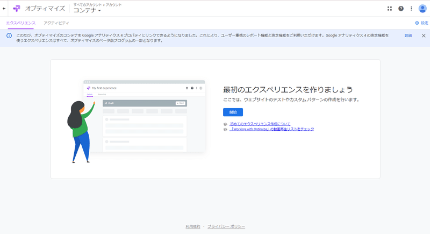430x234 pixels.
Task: Click アカウント in the breadcrumb
Action: 114,5
